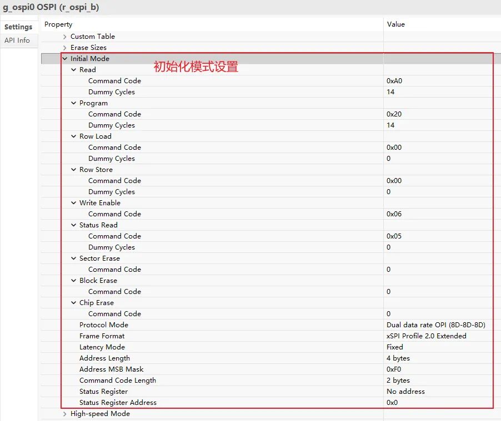Collapse the Sector Erase group

(74, 258)
